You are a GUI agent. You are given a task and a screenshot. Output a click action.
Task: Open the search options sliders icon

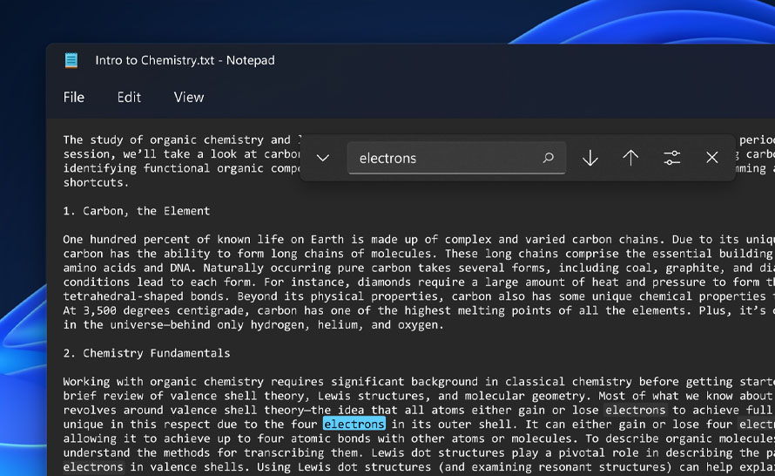coord(671,158)
